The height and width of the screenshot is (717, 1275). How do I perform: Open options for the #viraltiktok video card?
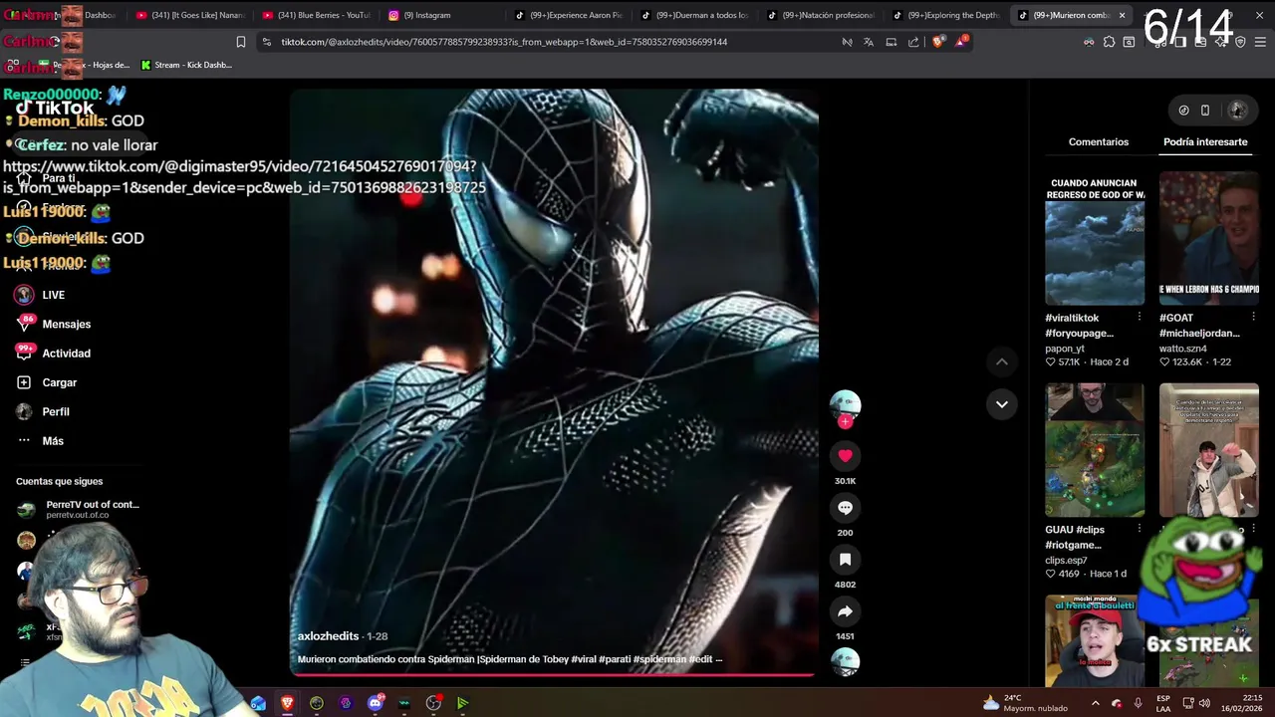(x=1140, y=318)
